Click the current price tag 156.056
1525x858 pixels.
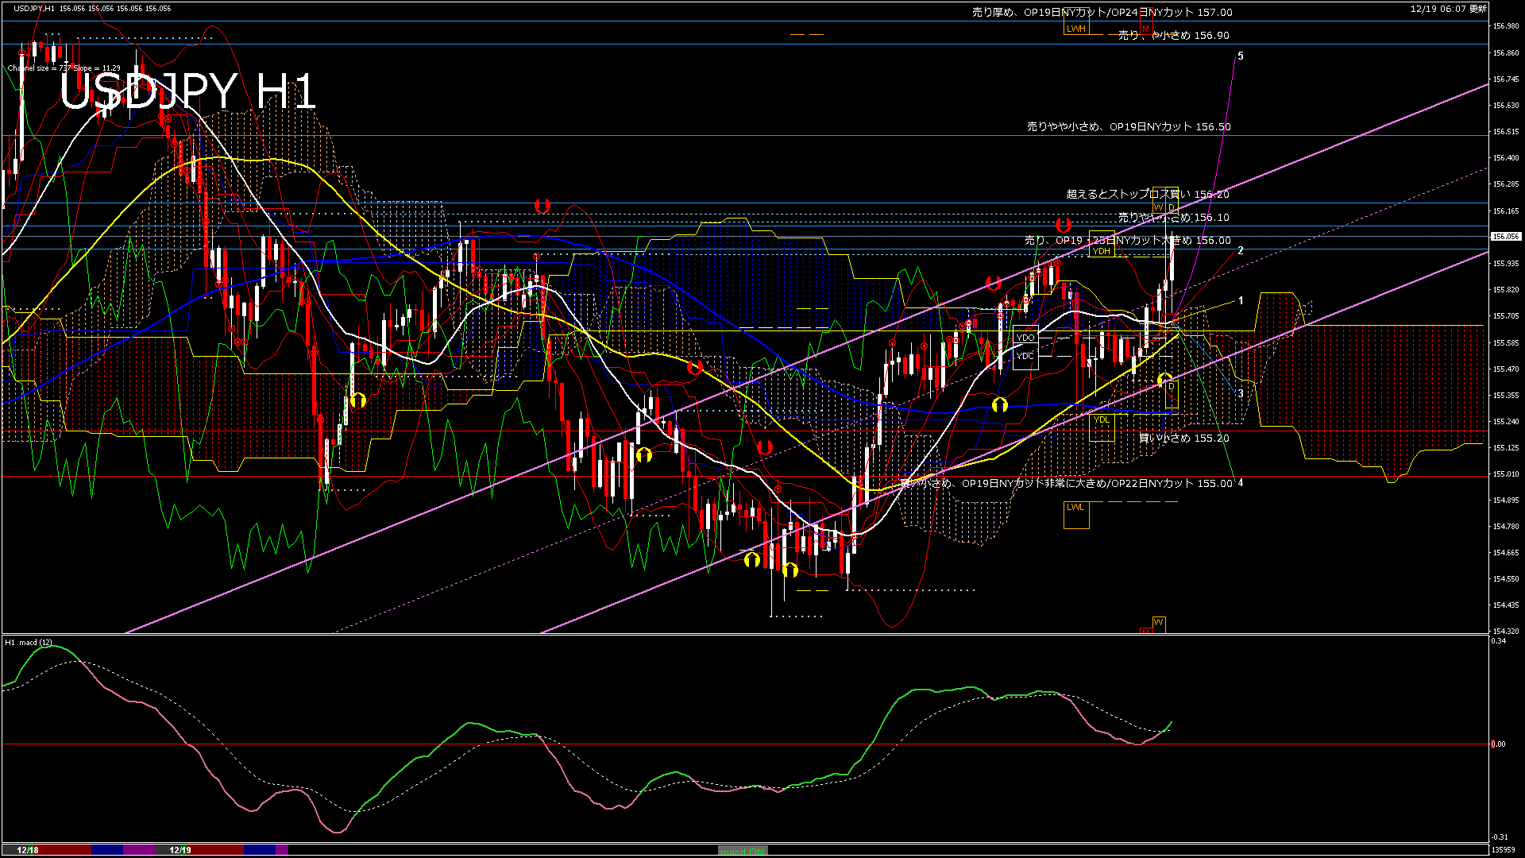(1505, 237)
